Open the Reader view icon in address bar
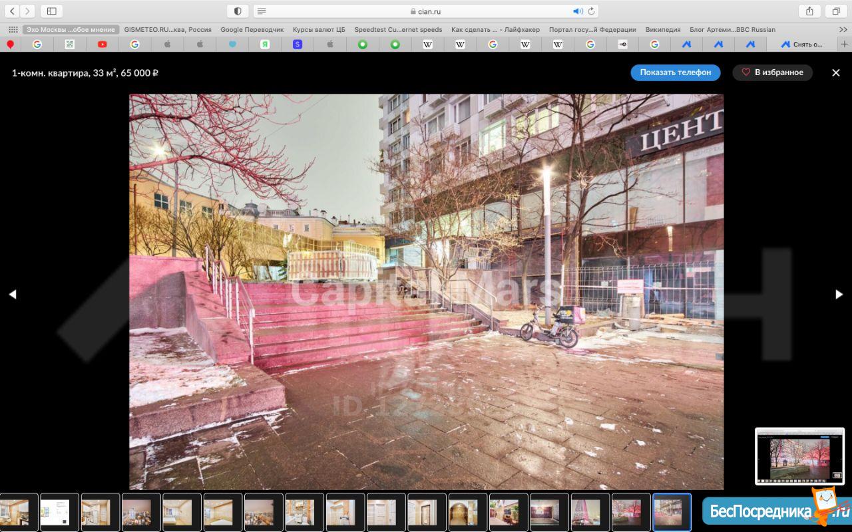The width and height of the screenshot is (852, 532). click(262, 11)
